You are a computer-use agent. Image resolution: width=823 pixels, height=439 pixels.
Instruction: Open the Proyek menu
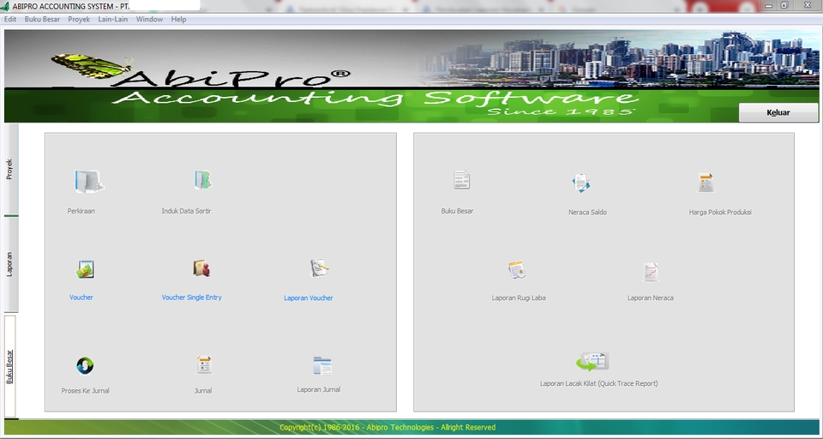(x=79, y=20)
